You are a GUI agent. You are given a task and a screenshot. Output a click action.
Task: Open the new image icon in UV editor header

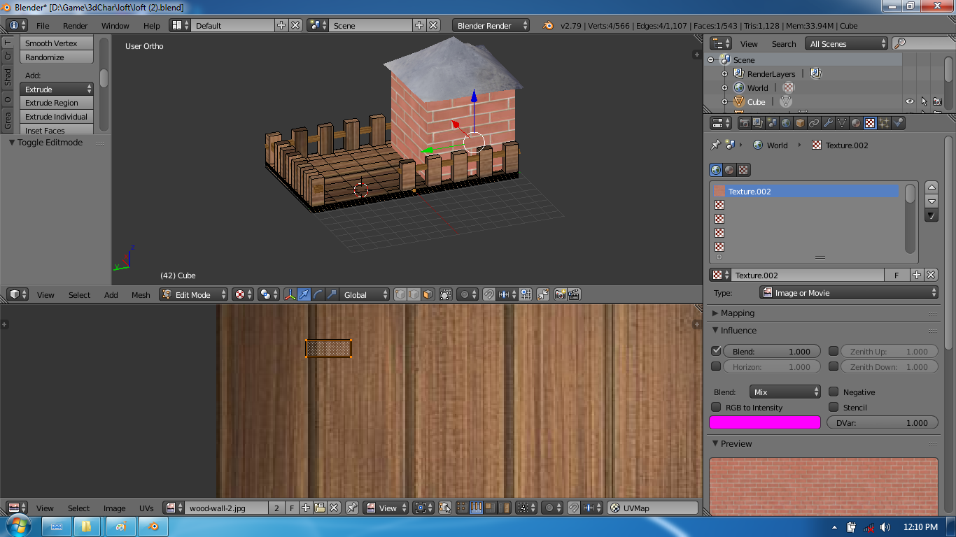point(306,508)
